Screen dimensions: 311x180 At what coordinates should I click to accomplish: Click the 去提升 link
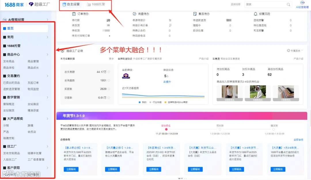[x=167, y=82]
